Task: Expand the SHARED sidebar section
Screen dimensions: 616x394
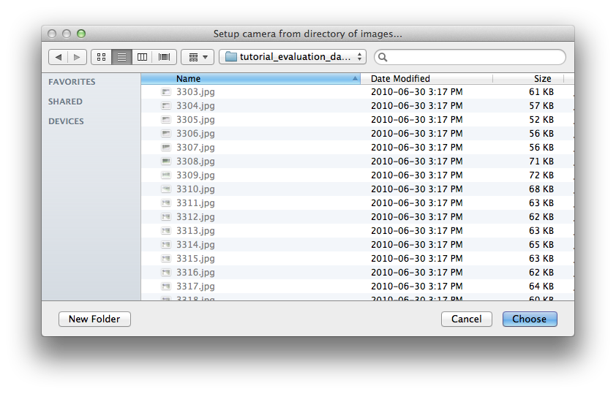Action: click(65, 102)
